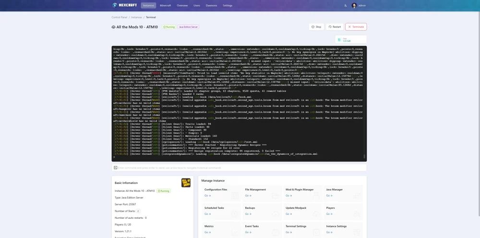The image size is (480, 238).
Task: Click Go link under Instance Settings
Action: (329, 233)
